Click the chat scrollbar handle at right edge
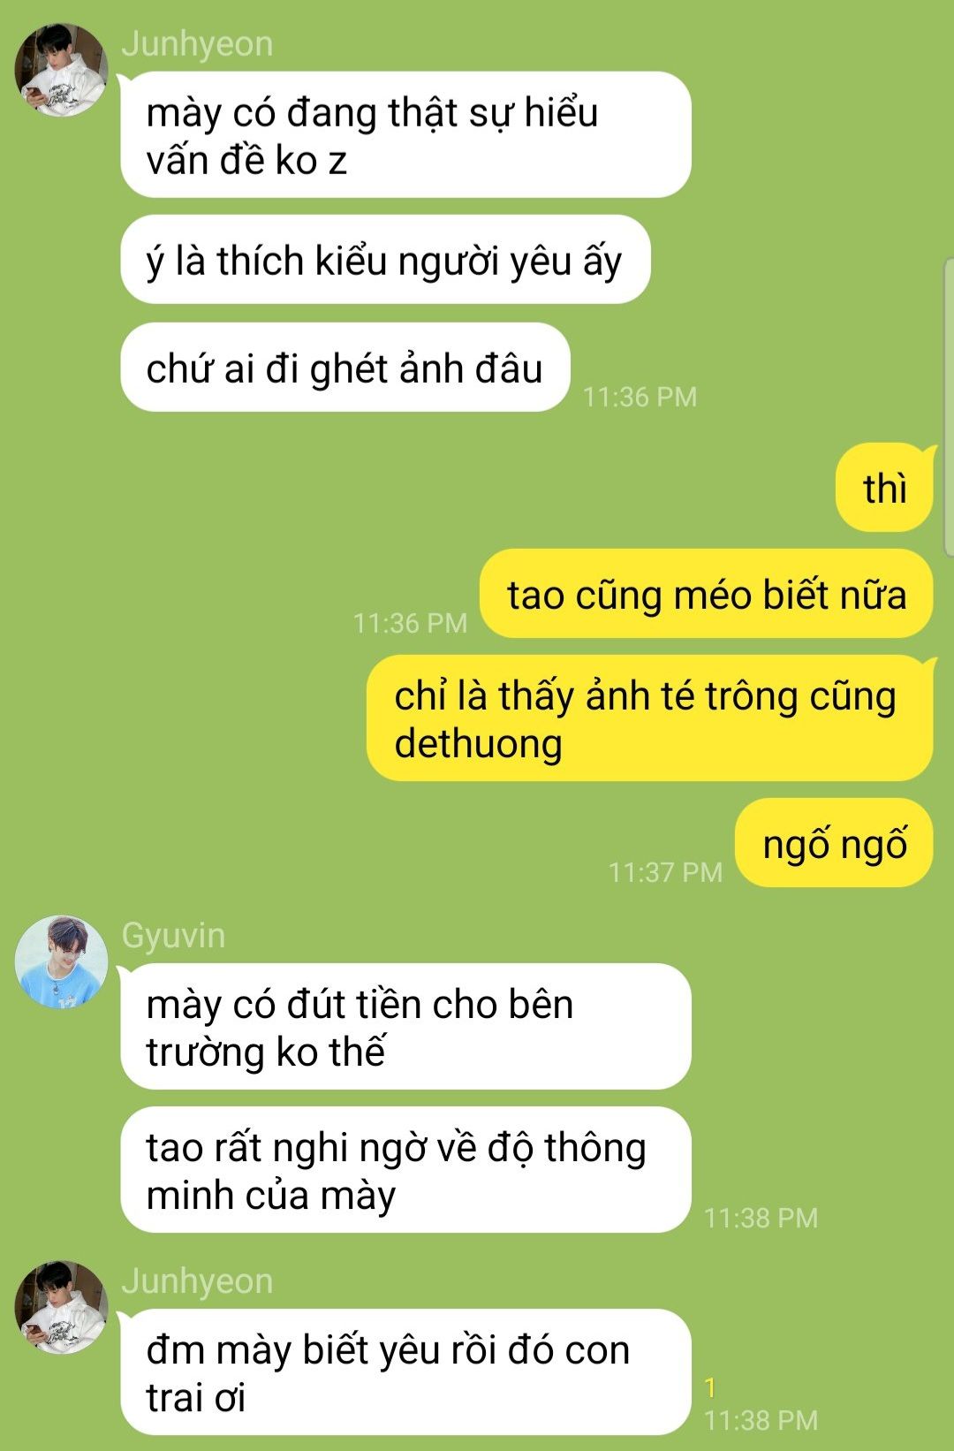954x1451 pixels. (x=949, y=408)
